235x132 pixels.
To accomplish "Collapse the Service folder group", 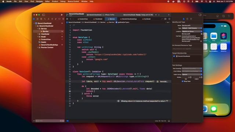I will [x=37, y=29].
